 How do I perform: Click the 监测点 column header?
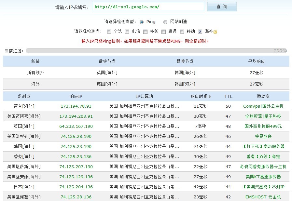tap(24, 96)
